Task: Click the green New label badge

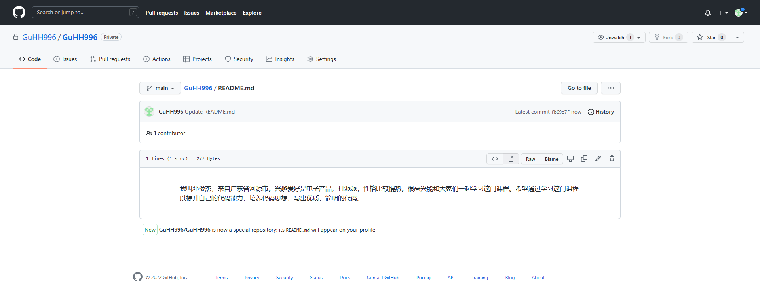Action: [x=150, y=230]
